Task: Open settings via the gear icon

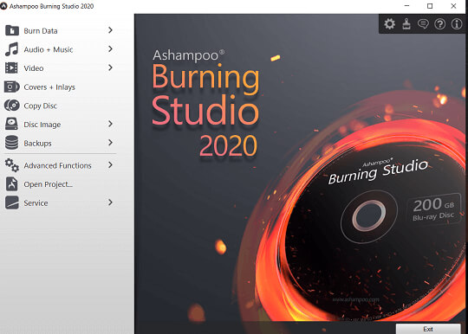Action: [x=389, y=24]
